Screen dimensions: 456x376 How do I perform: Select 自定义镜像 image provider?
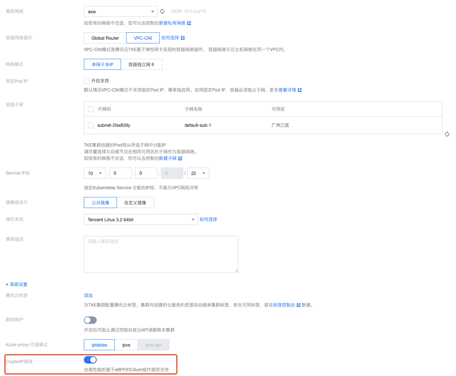[x=135, y=203]
